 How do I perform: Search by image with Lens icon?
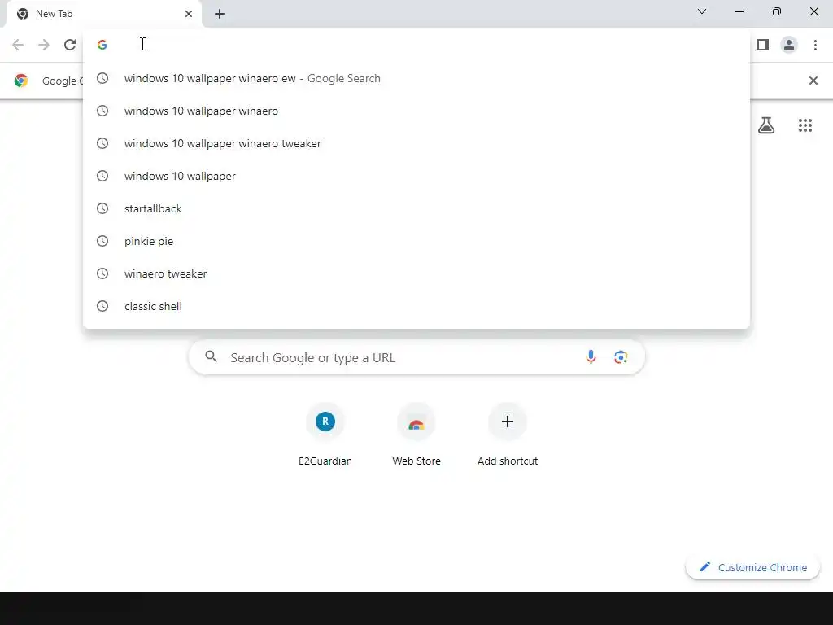click(x=621, y=357)
